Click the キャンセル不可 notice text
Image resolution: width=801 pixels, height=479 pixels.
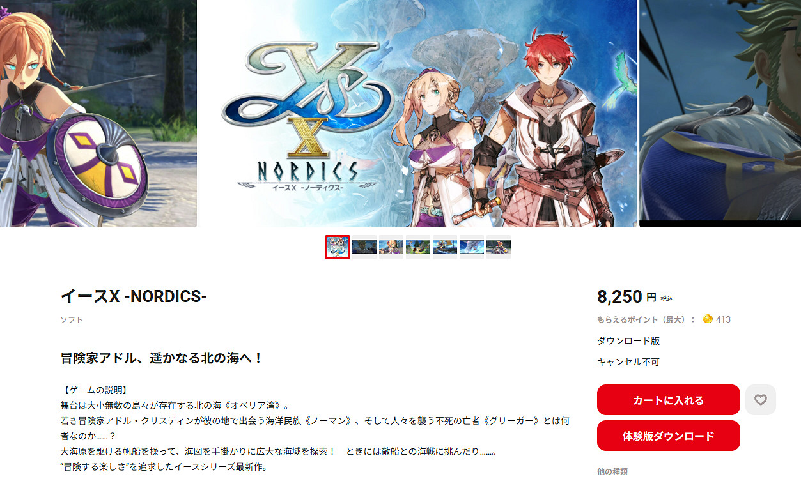pyautogui.click(x=628, y=362)
